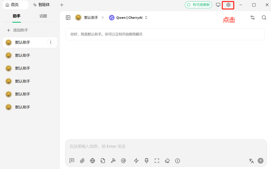Switch to the 首页 tab
Viewport: 271px width, 169px height.
click(15, 5)
